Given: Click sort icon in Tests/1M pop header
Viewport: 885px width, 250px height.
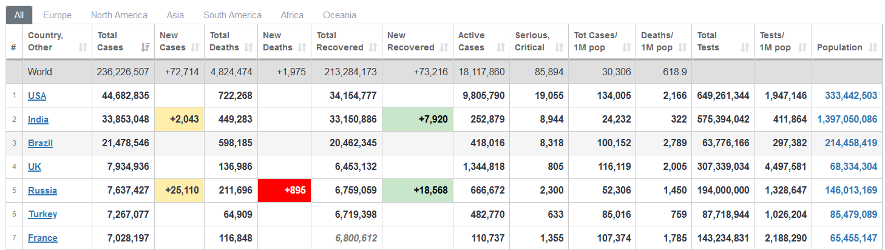Looking at the screenshot, I should 803,47.
